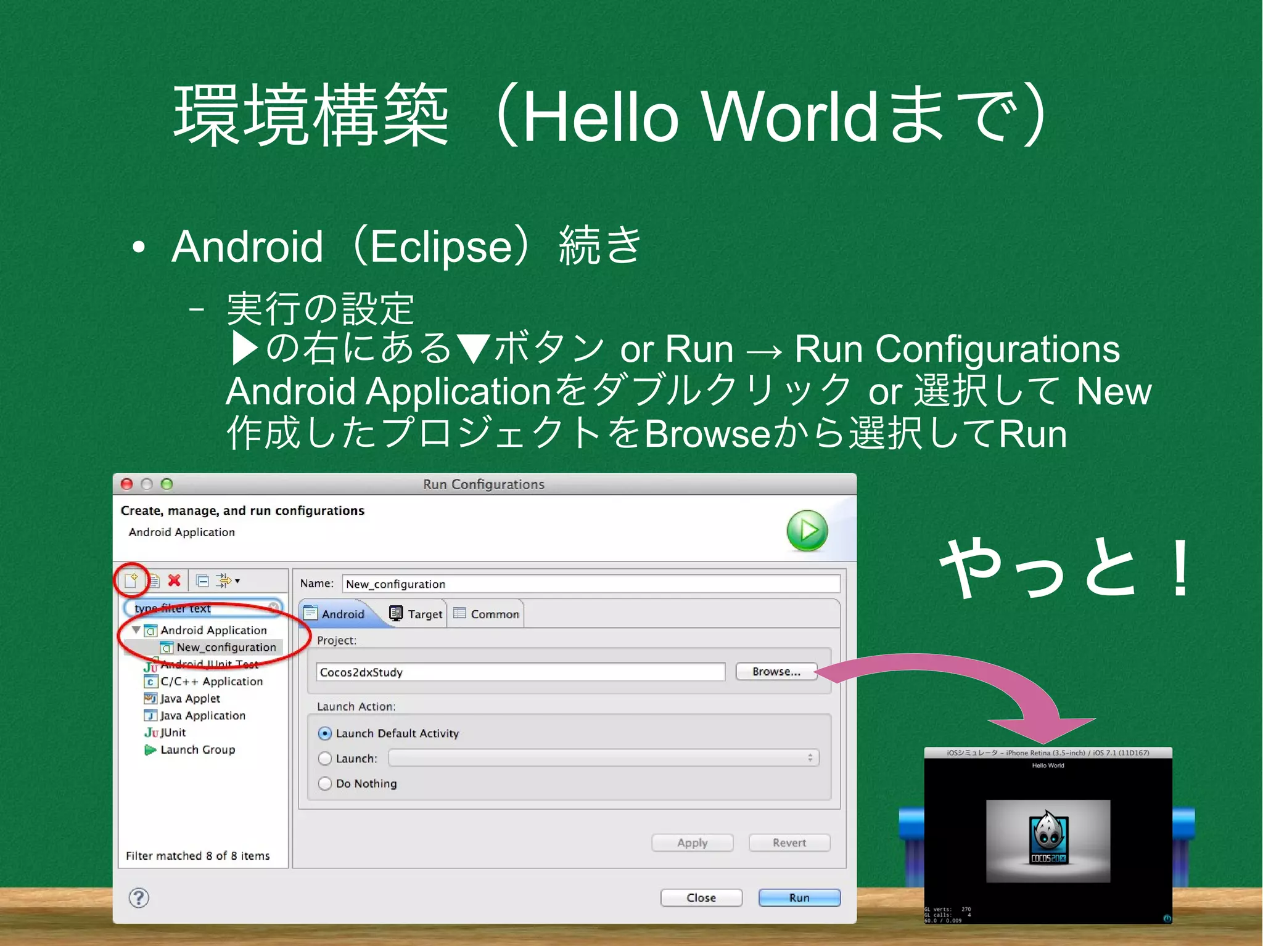Select Java Application in the tree
Screen dimensions: 1263x946
point(203,716)
